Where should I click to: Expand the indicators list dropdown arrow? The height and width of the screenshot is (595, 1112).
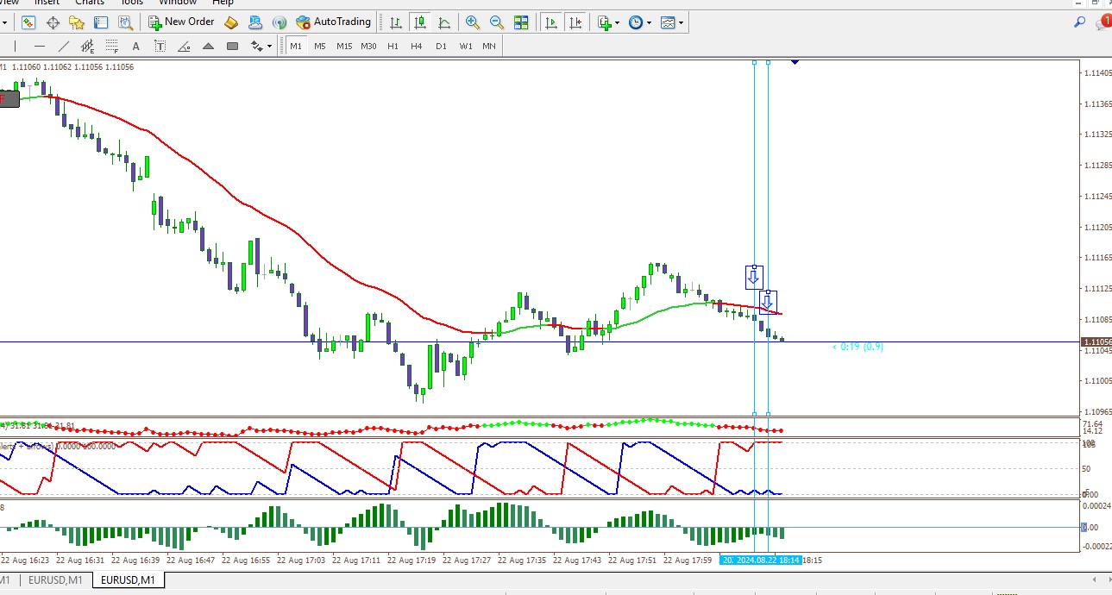pyautogui.click(x=618, y=22)
